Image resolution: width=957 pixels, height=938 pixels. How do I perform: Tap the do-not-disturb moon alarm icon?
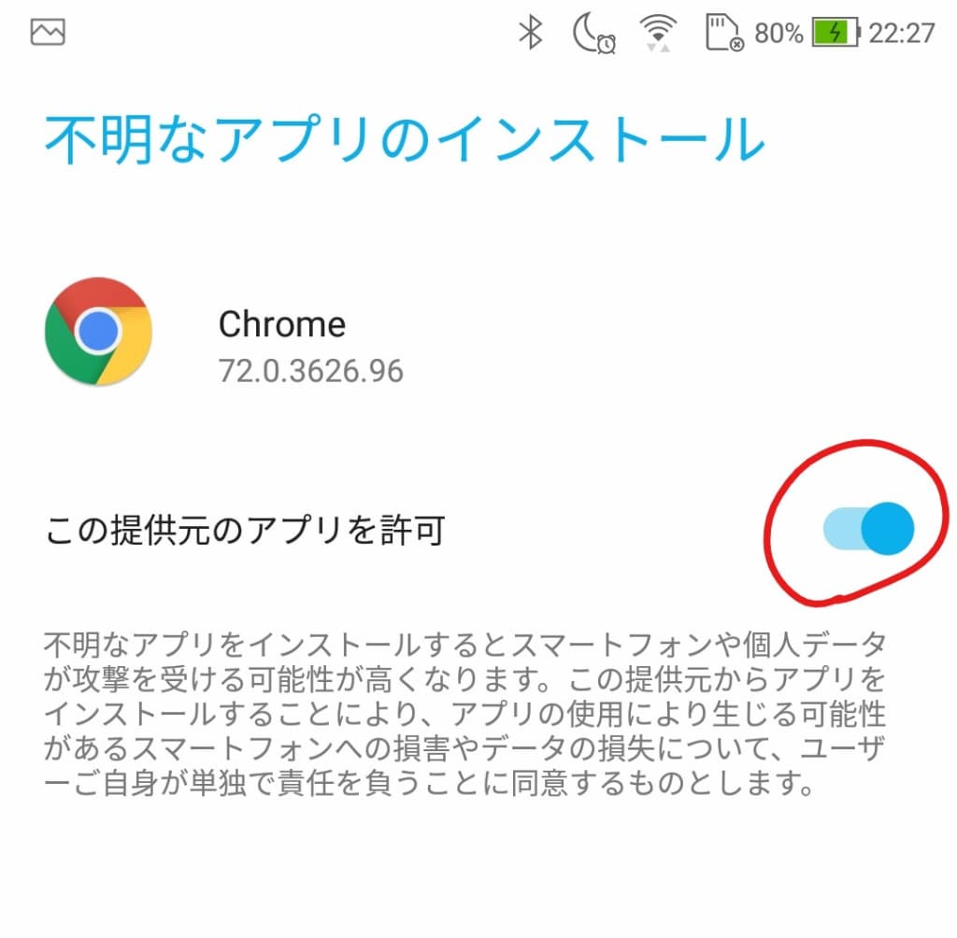[593, 33]
